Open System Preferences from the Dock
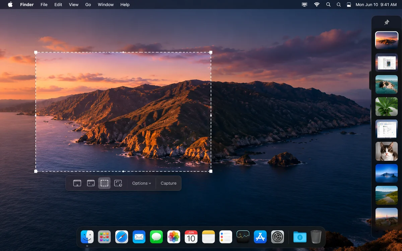The height and width of the screenshot is (251, 402). coord(278,237)
